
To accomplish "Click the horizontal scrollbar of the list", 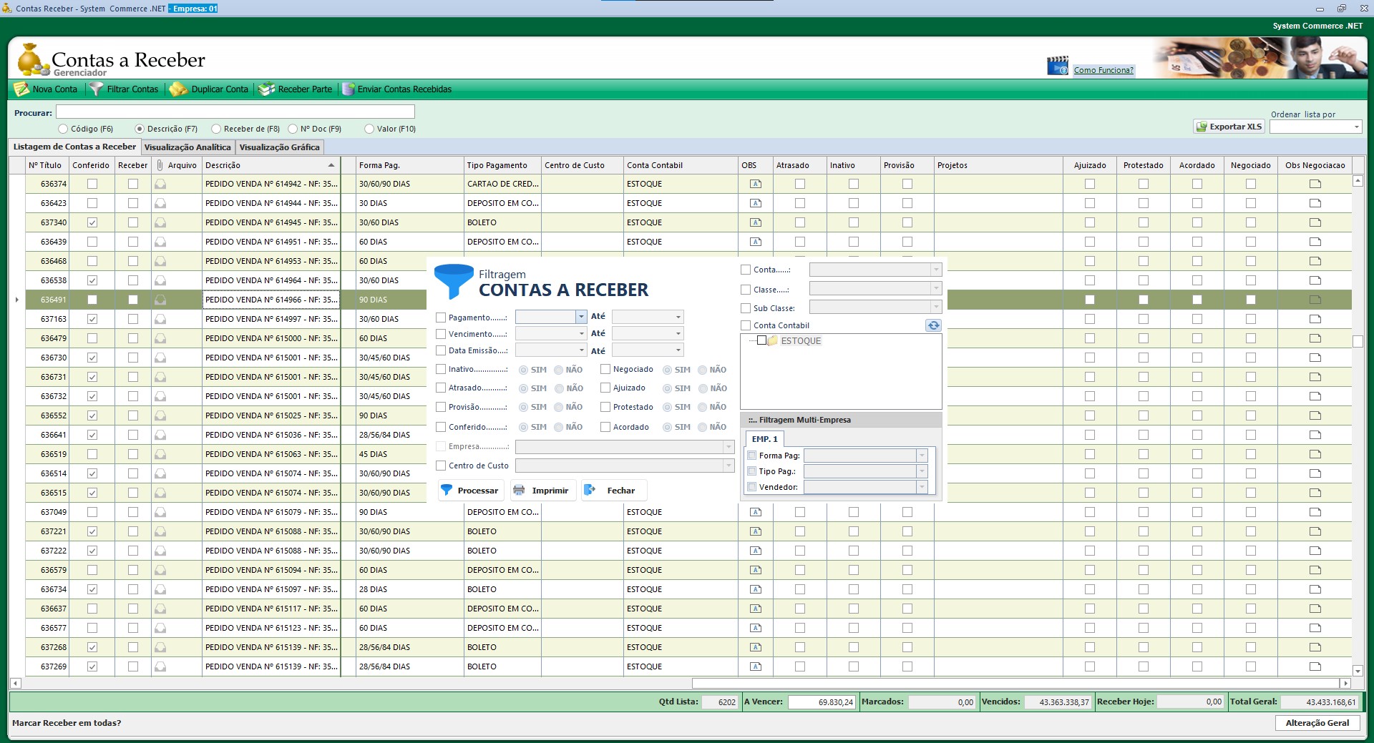I will click(x=1016, y=683).
